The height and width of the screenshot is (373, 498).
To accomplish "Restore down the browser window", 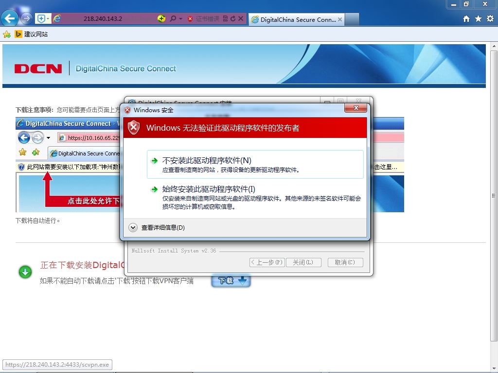I will tap(466, 4).
